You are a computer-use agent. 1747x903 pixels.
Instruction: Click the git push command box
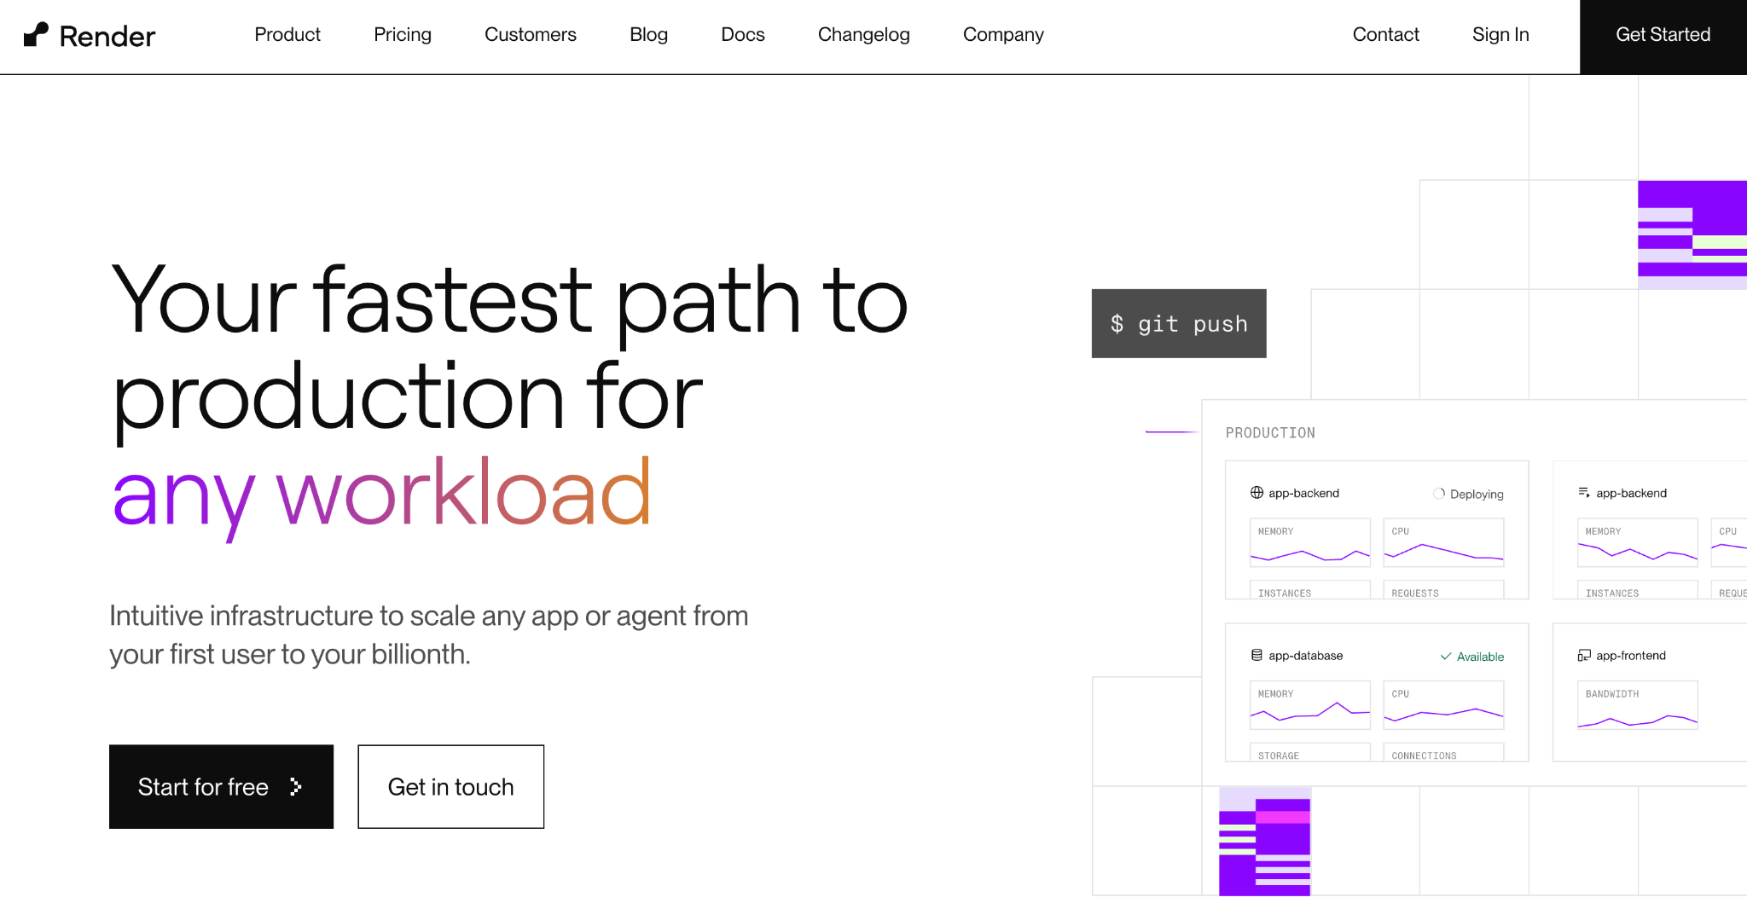pyautogui.click(x=1179, y=323)
